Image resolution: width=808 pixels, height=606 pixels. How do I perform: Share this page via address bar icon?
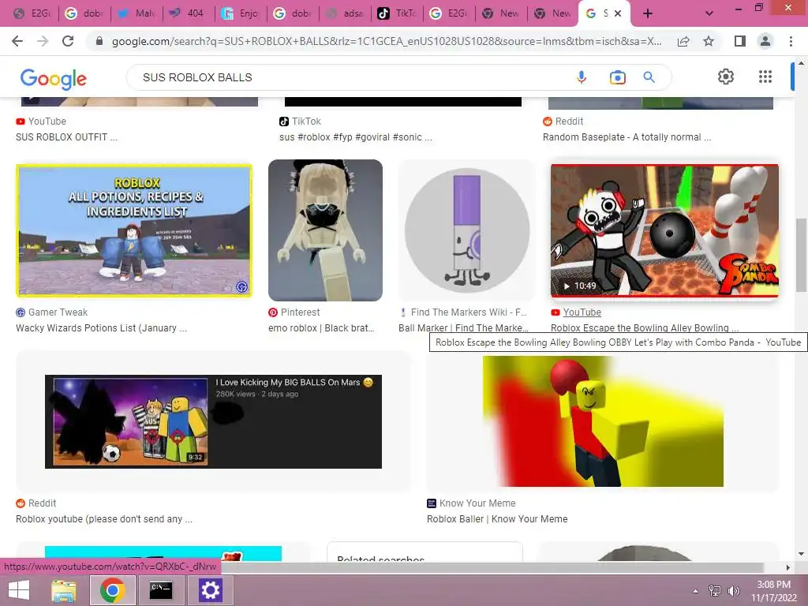coord(683,41)
